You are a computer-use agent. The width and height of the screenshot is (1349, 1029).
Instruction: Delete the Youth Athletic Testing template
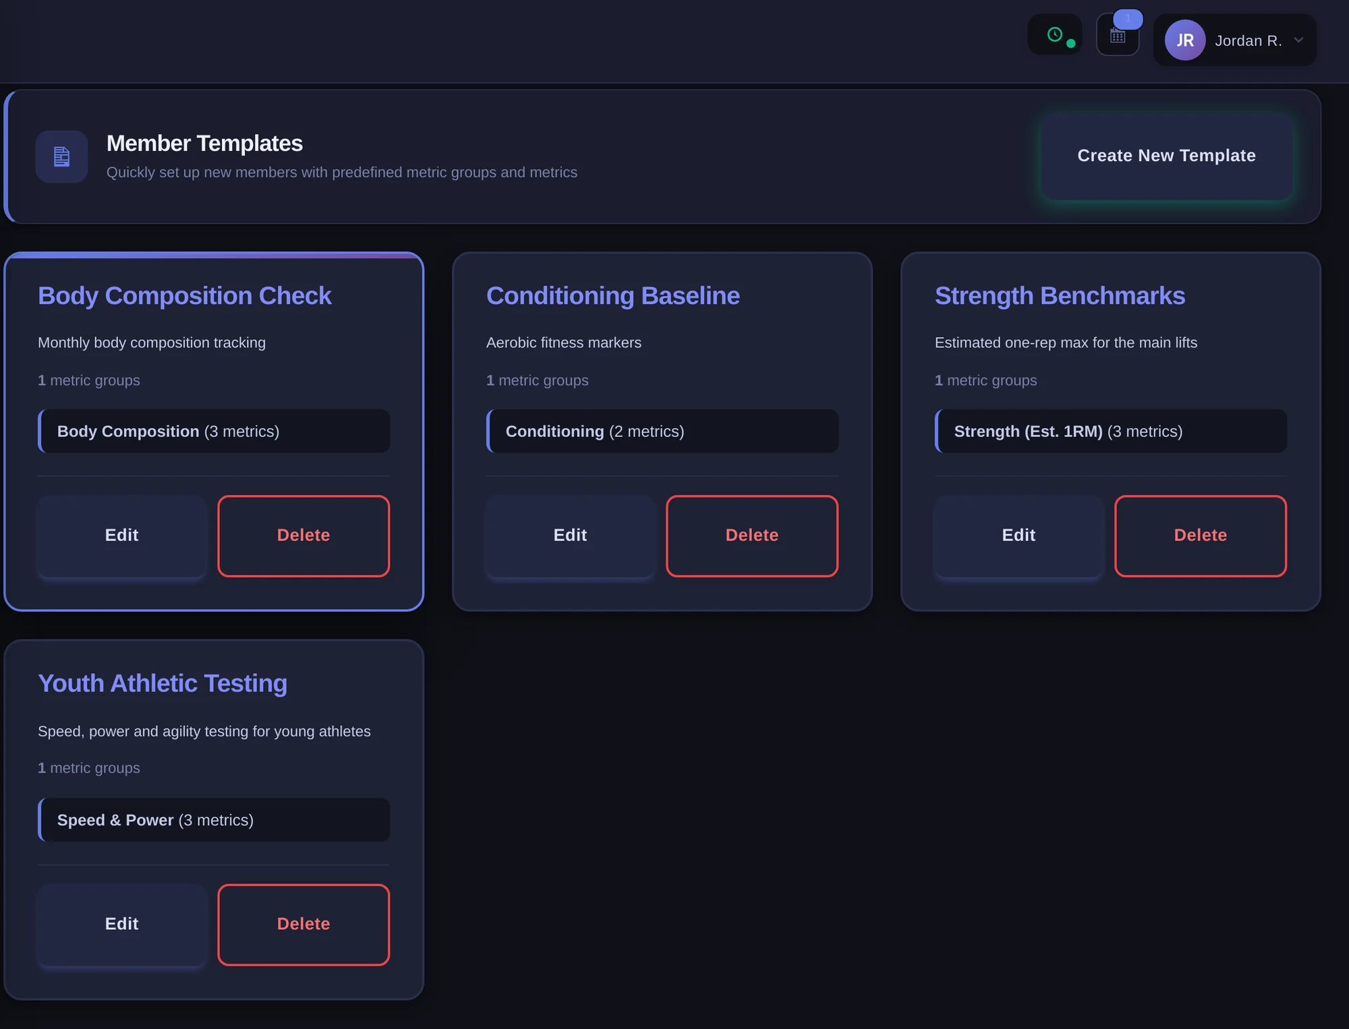(x=304, y=924)
